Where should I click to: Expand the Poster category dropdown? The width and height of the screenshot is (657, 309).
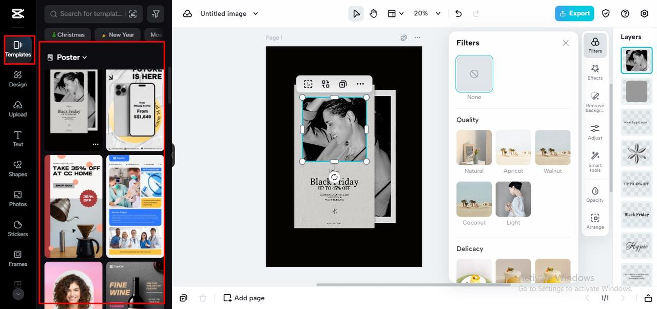click(x=67, y=57)
